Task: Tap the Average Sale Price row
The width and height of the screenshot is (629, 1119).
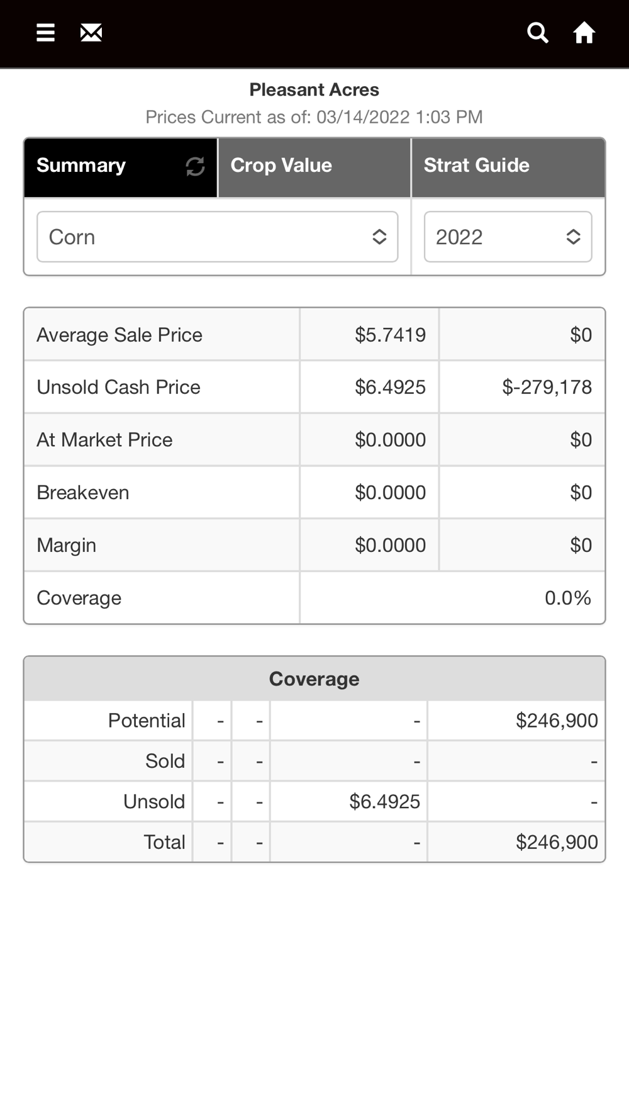Action: (x=120, y=335)
